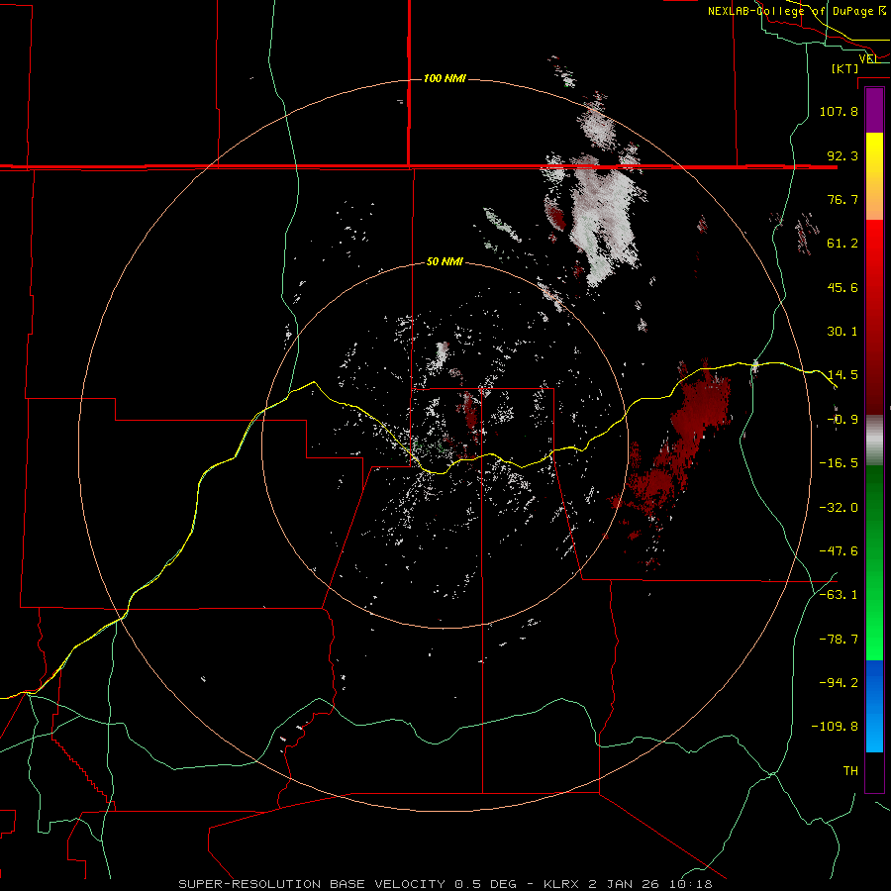This screenshot has height=891, width=891.
Task: Click the 61.2 value on velocity scale
Action: point(842,244)
